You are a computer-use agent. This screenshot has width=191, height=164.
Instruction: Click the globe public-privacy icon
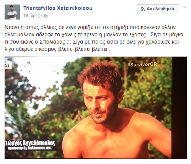click(x=46, y=16)
